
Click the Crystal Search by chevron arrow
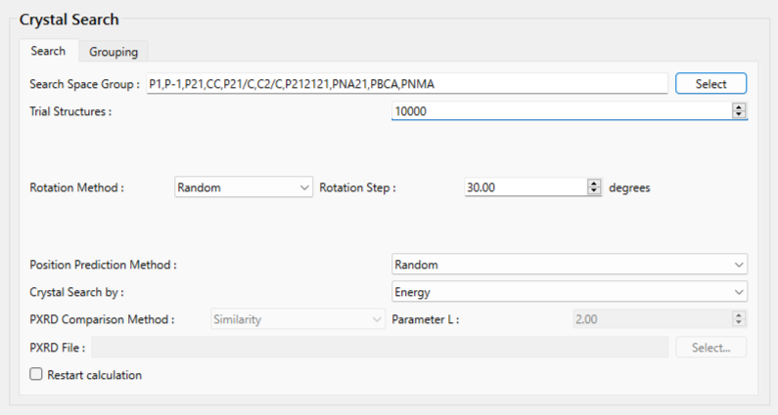pyautogui.click(x=738, y=291)
